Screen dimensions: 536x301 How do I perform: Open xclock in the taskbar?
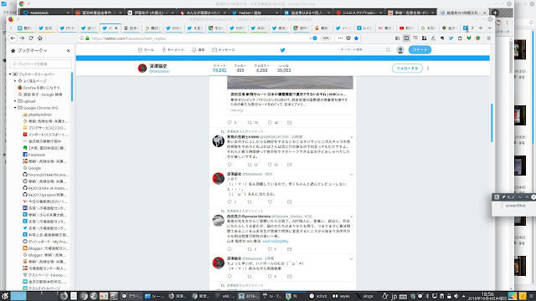click(x=318, y=296)
